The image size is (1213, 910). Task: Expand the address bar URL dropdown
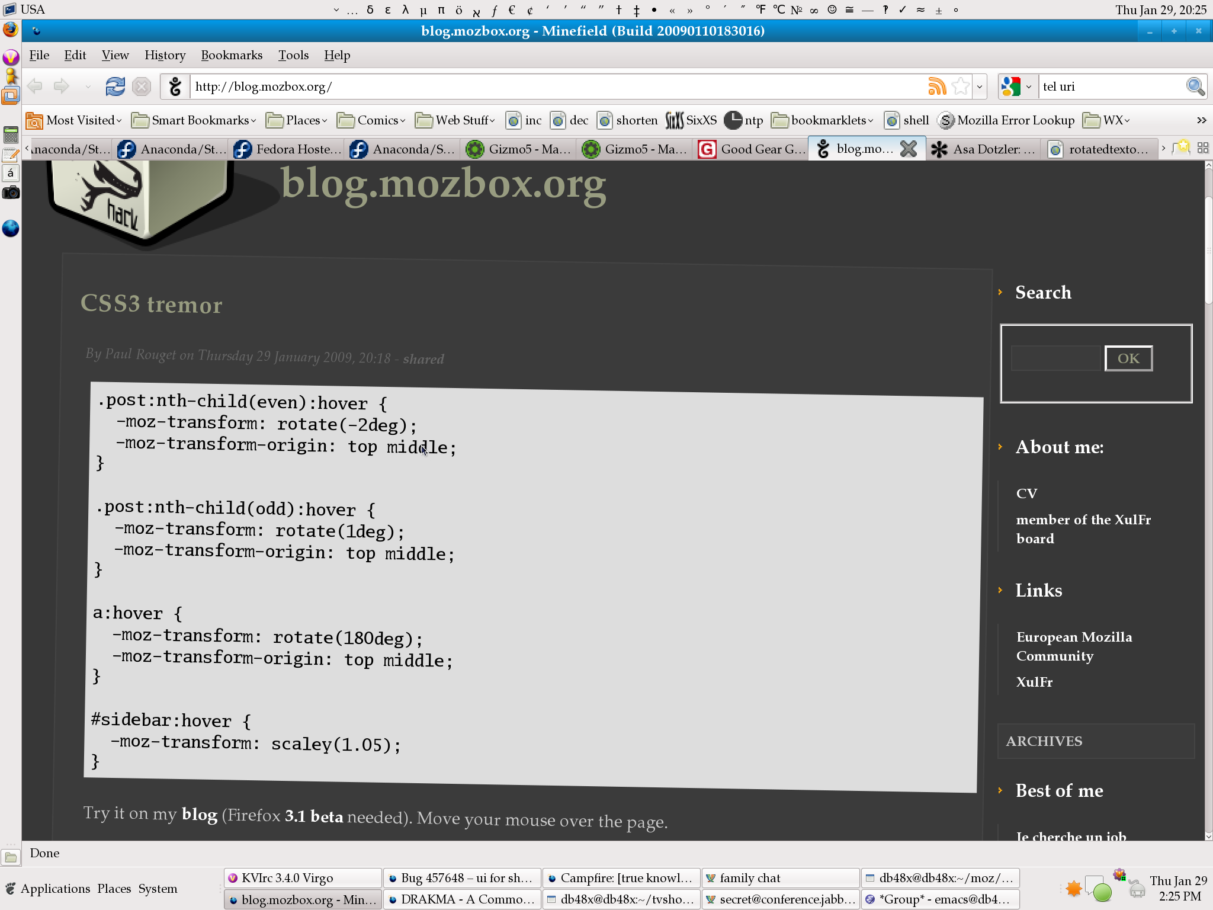tap(980, 87)
